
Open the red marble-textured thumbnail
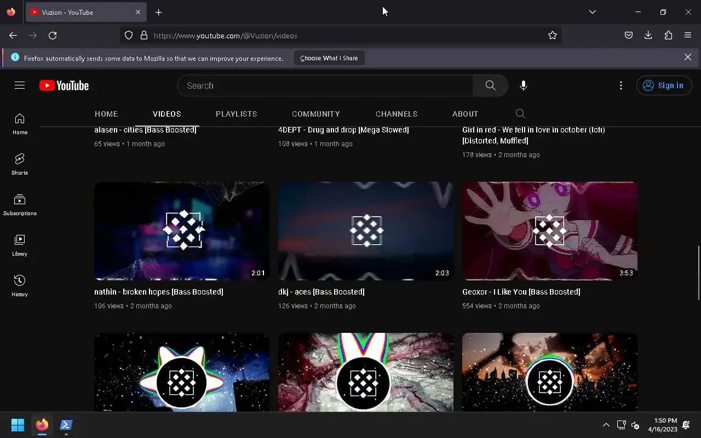366,372
